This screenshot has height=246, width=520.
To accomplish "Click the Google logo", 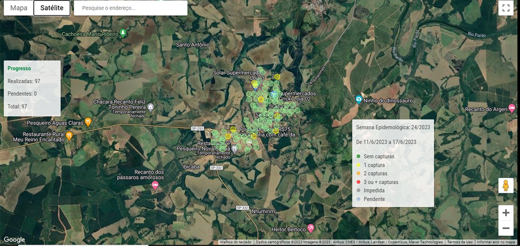I will click(x=14, y=239).
